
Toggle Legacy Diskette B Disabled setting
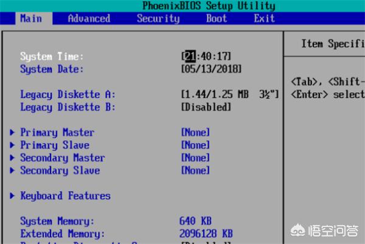206,107
